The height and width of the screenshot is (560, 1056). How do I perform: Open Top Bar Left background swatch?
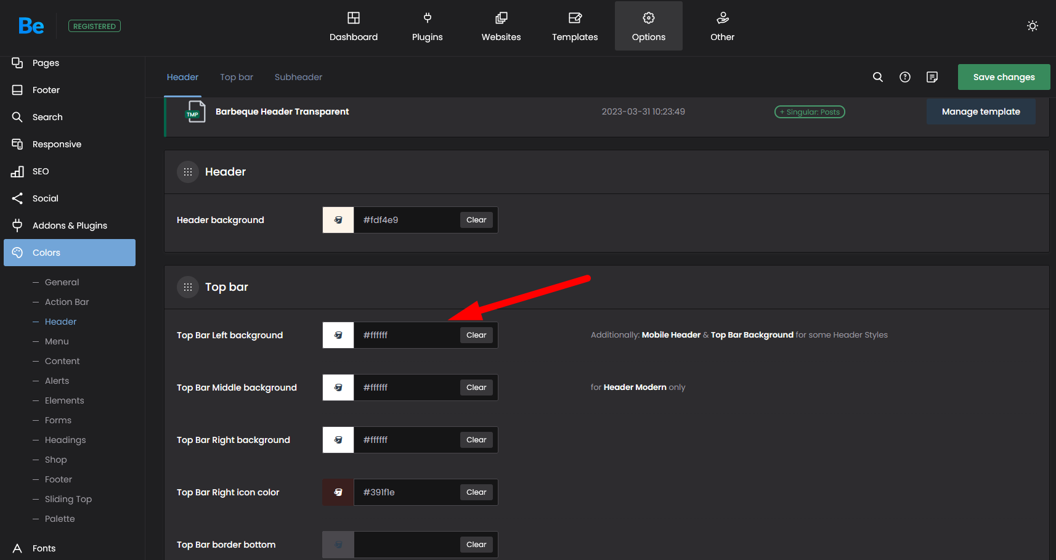point(338,335)
